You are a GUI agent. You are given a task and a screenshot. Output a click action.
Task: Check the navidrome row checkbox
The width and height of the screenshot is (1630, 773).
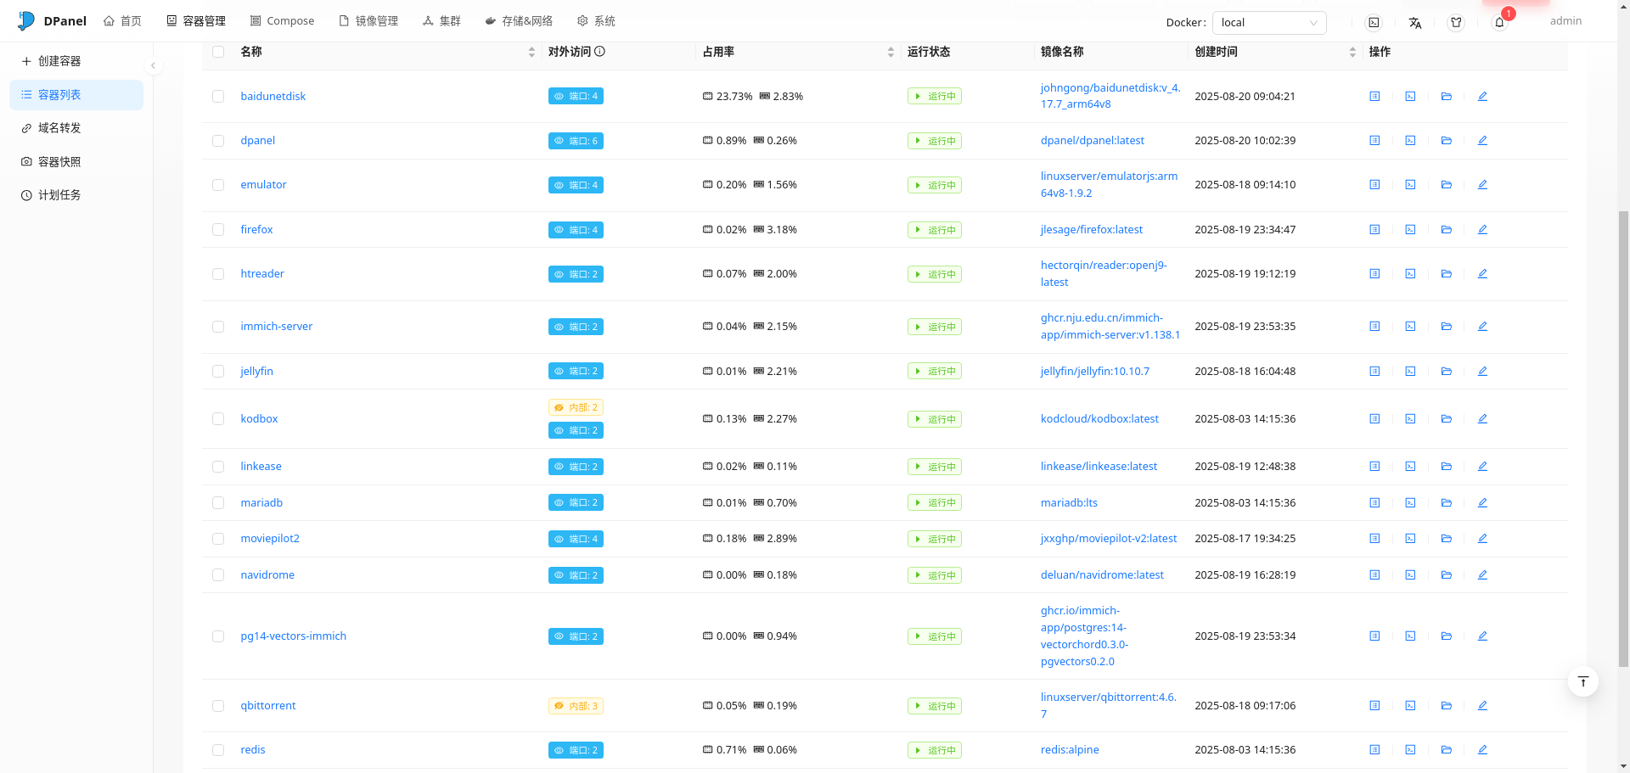[x=218, y=575]
